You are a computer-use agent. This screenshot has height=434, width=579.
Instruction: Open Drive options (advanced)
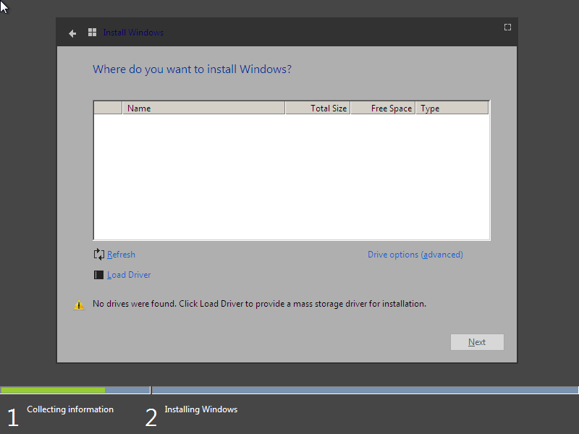coord(415,255)
